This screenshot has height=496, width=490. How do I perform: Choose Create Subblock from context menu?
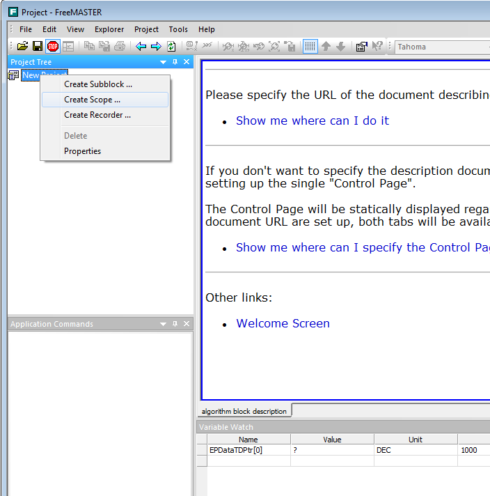(105, 84)
